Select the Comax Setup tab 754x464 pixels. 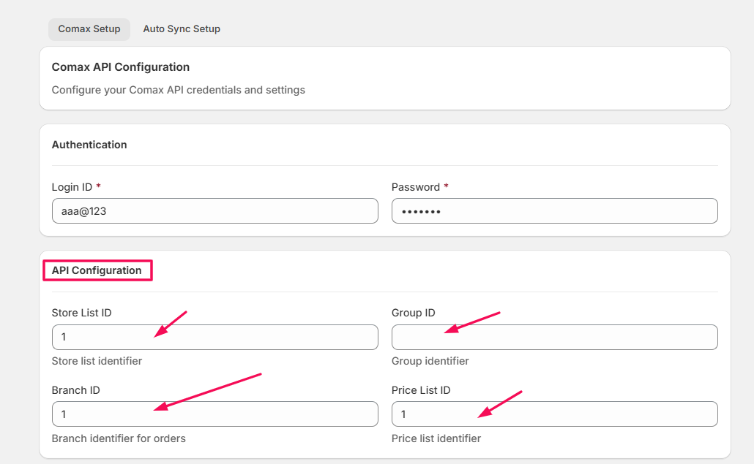pos(89,29)
